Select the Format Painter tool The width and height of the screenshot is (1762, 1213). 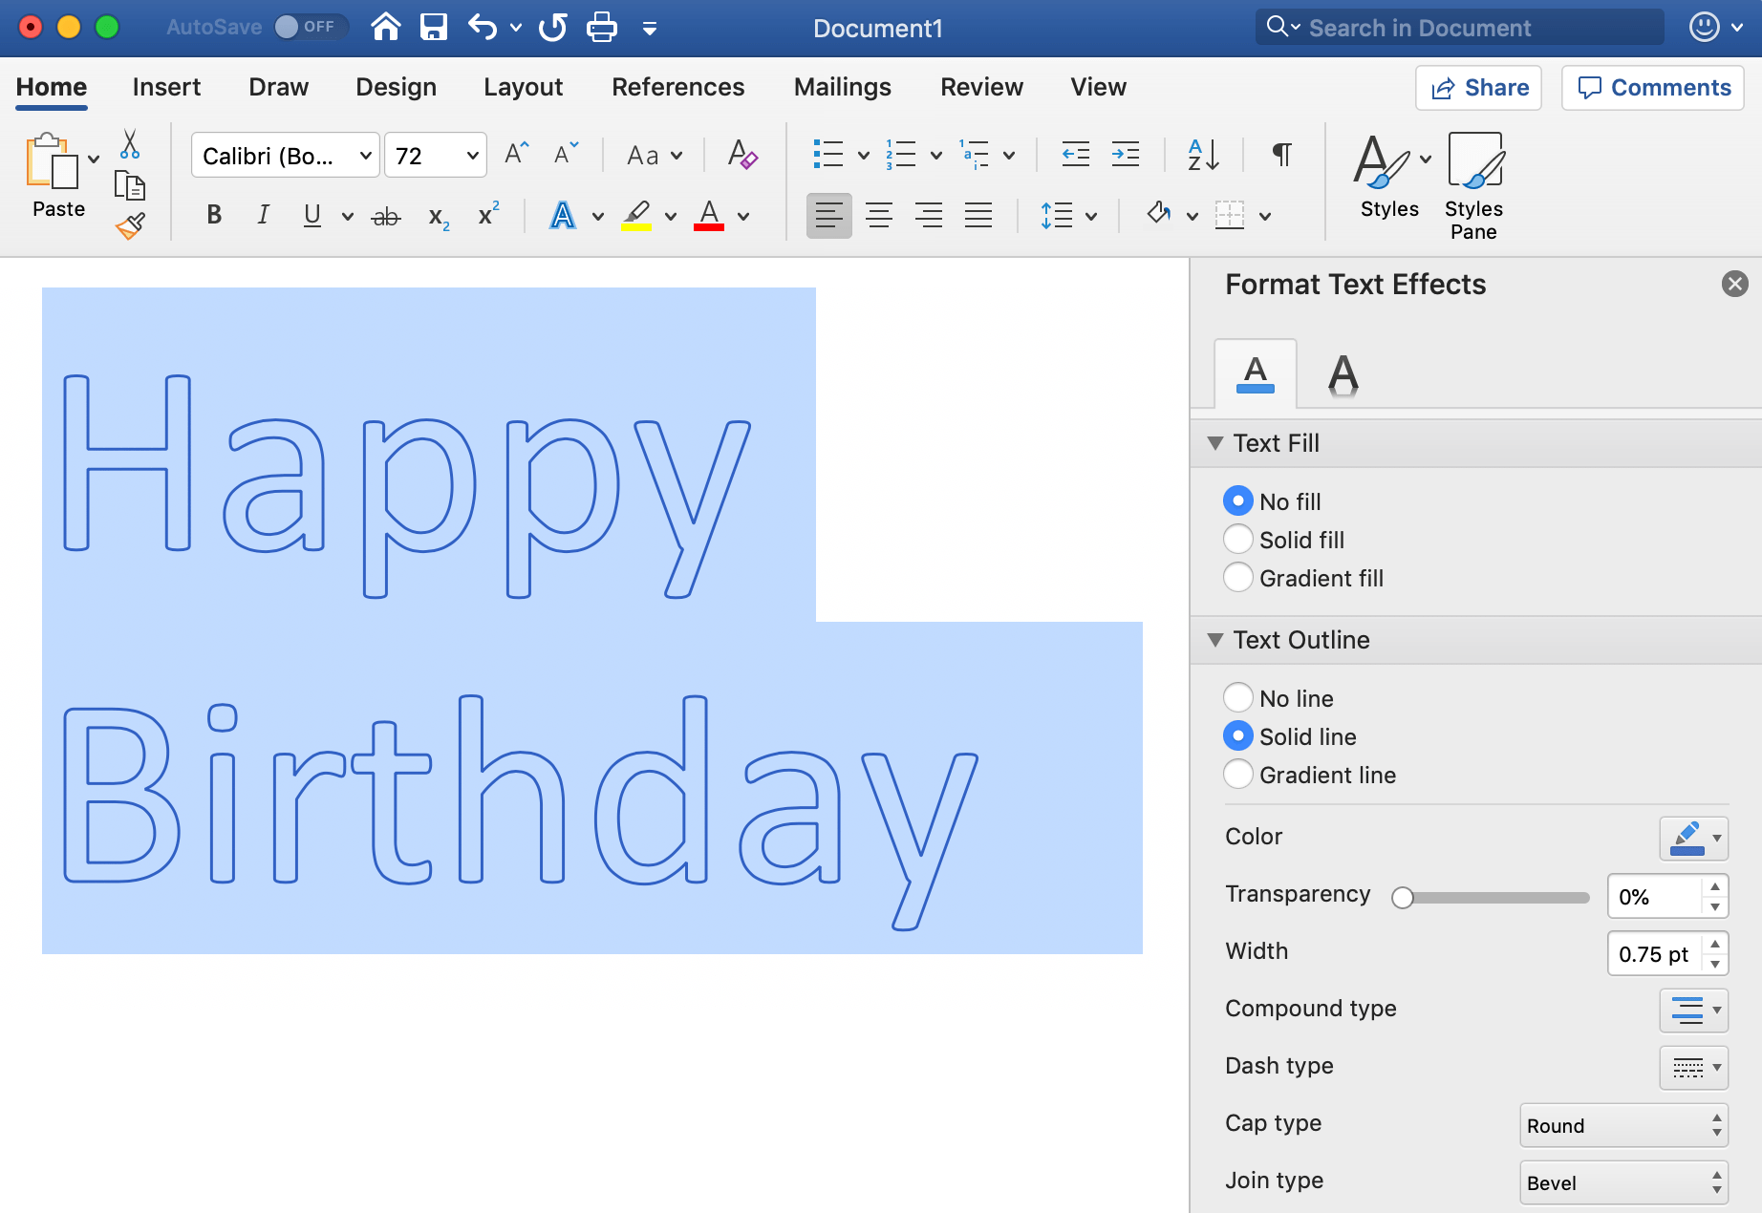(129, 224)
